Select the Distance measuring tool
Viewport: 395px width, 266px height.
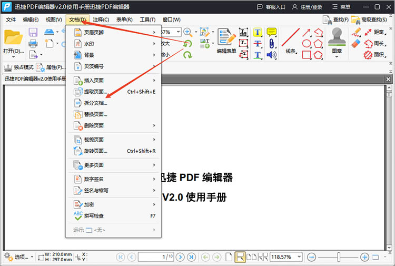(375, 32)
